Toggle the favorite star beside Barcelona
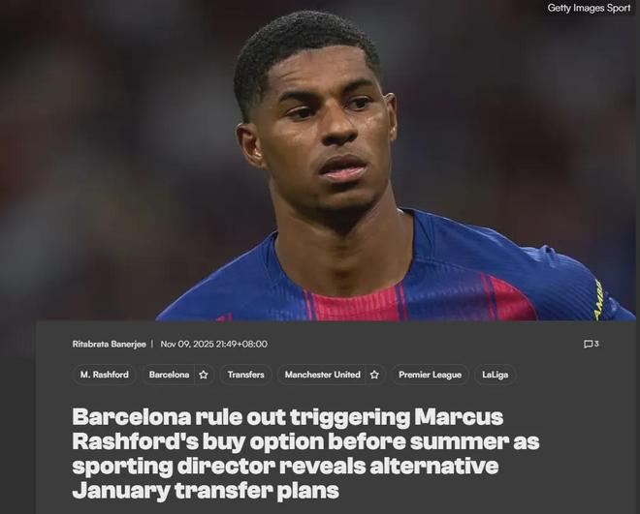This screenshot has height=514, width=640. 204,375
